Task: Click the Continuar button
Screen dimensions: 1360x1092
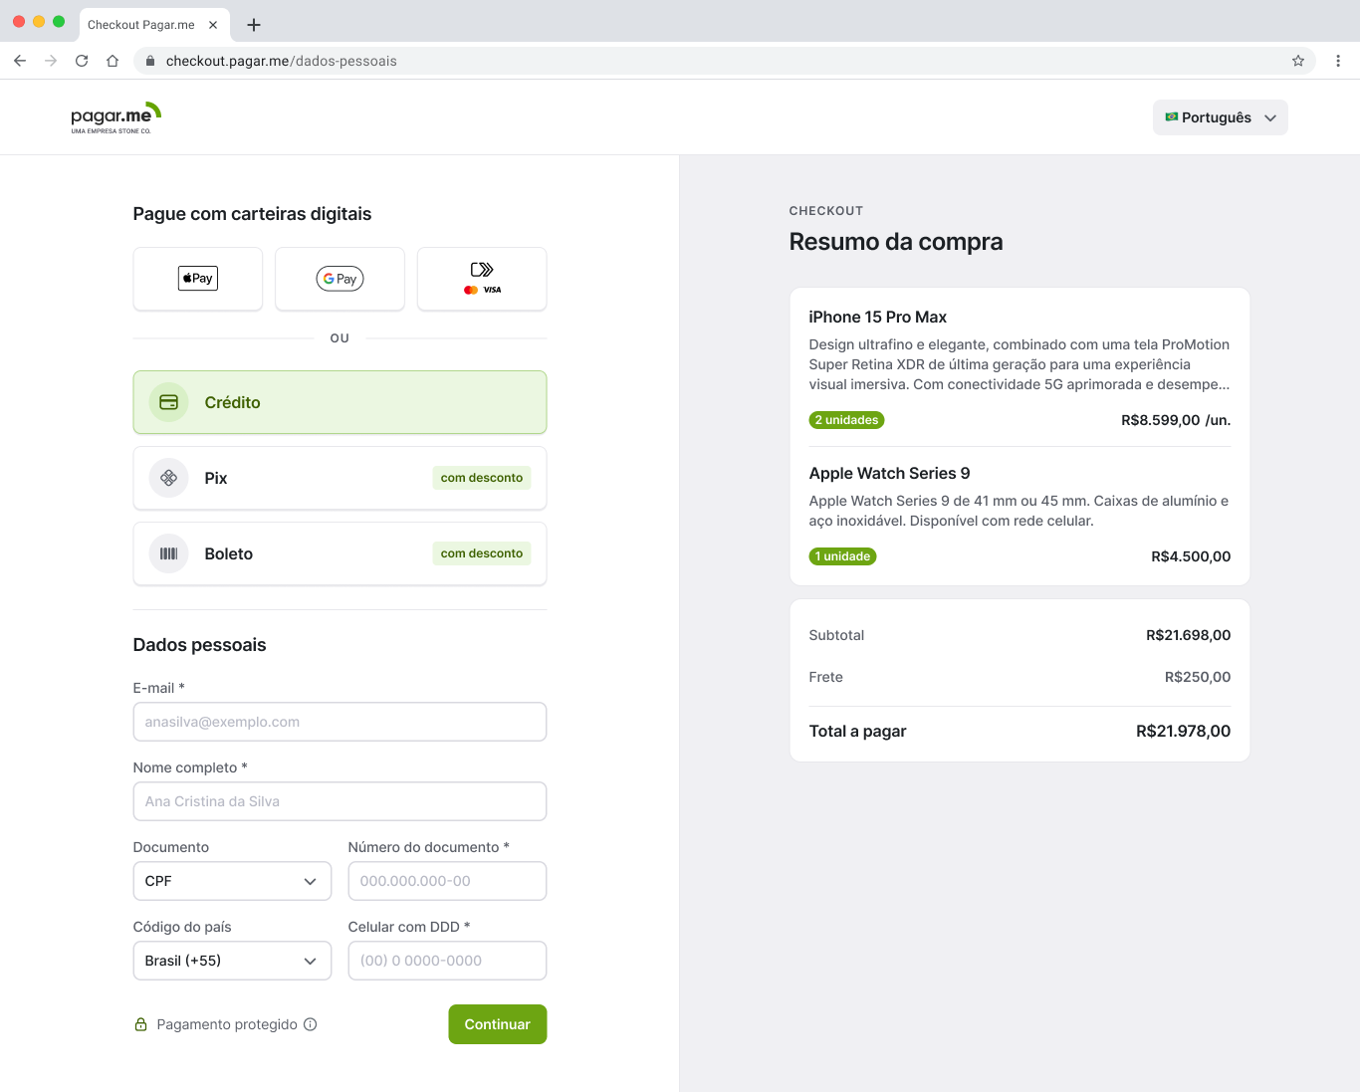Action: (498, 1024)
